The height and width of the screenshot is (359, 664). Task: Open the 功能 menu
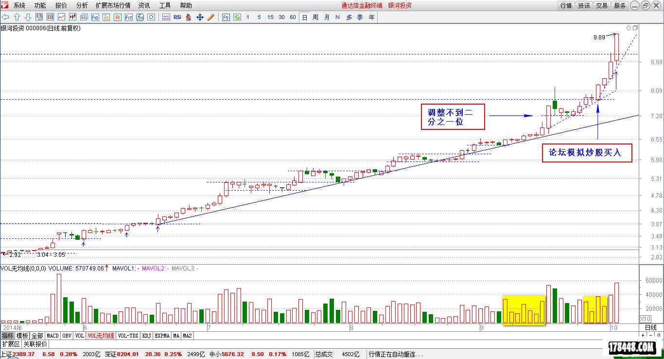click(40, 5)
